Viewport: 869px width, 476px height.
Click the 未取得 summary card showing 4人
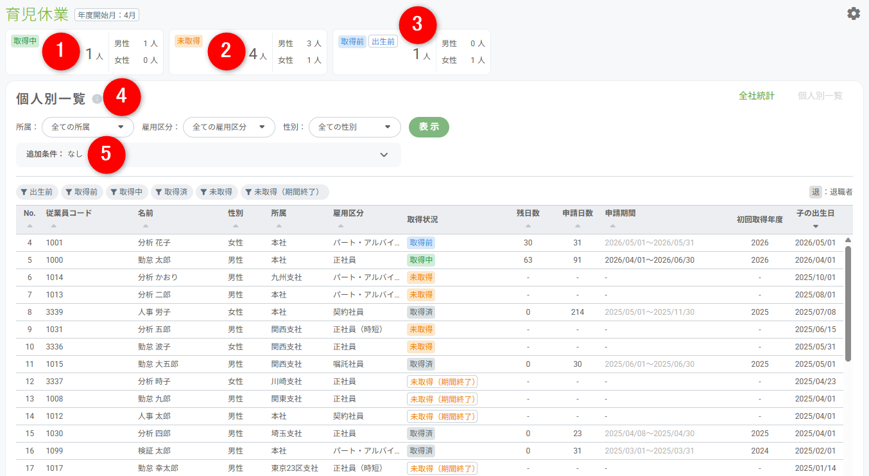pyautogui.click(x=248, y=52)
